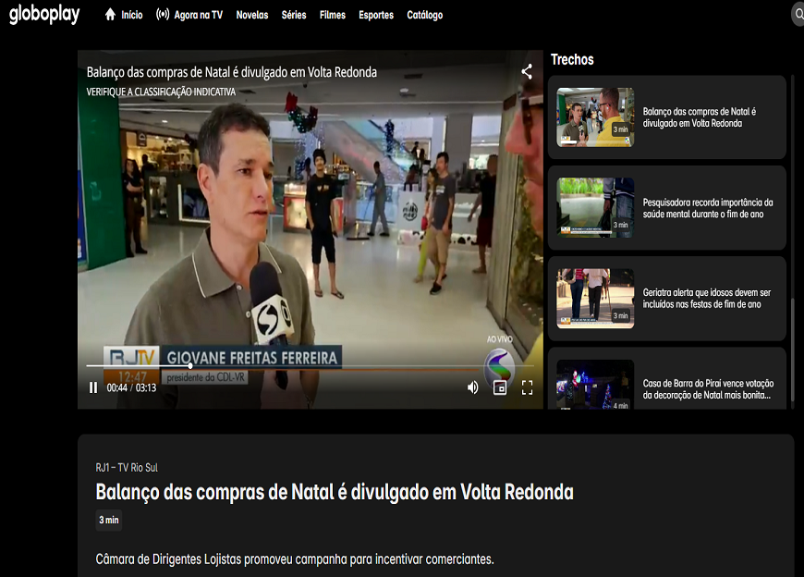
Task: Open the search magnifier icon
Action: click(798, 15)
